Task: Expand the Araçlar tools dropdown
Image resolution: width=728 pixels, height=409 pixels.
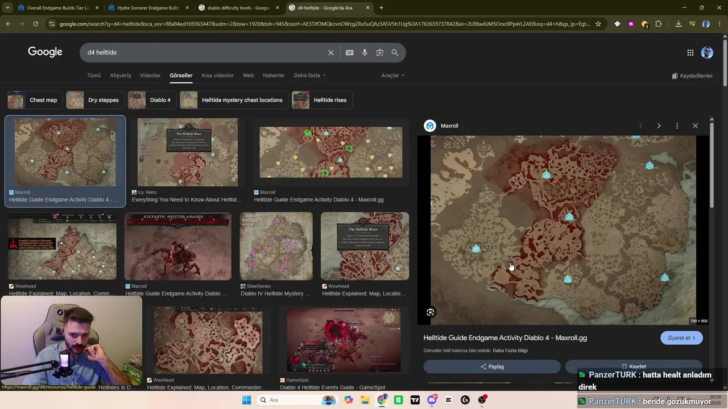Action: [392, 76]
